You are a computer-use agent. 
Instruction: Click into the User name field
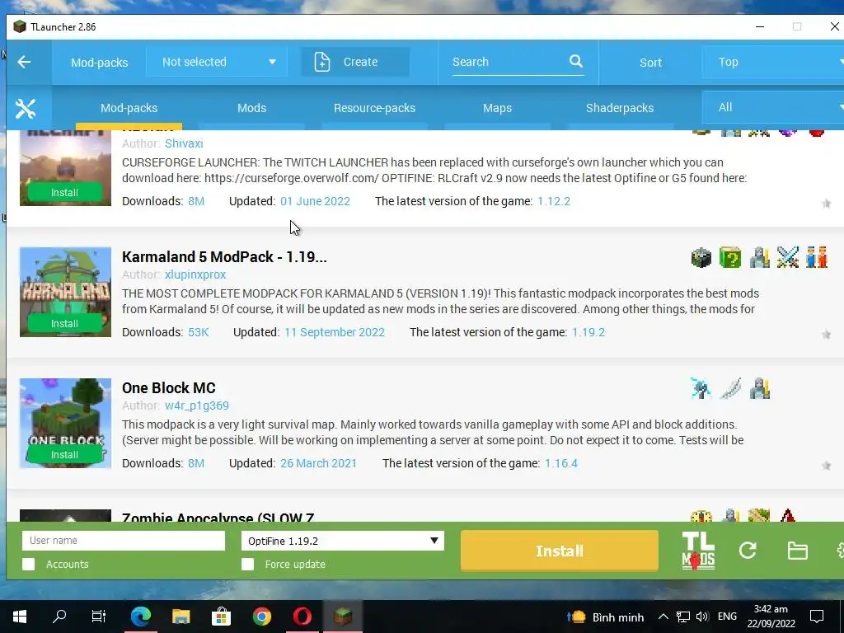tap(124, 541)
